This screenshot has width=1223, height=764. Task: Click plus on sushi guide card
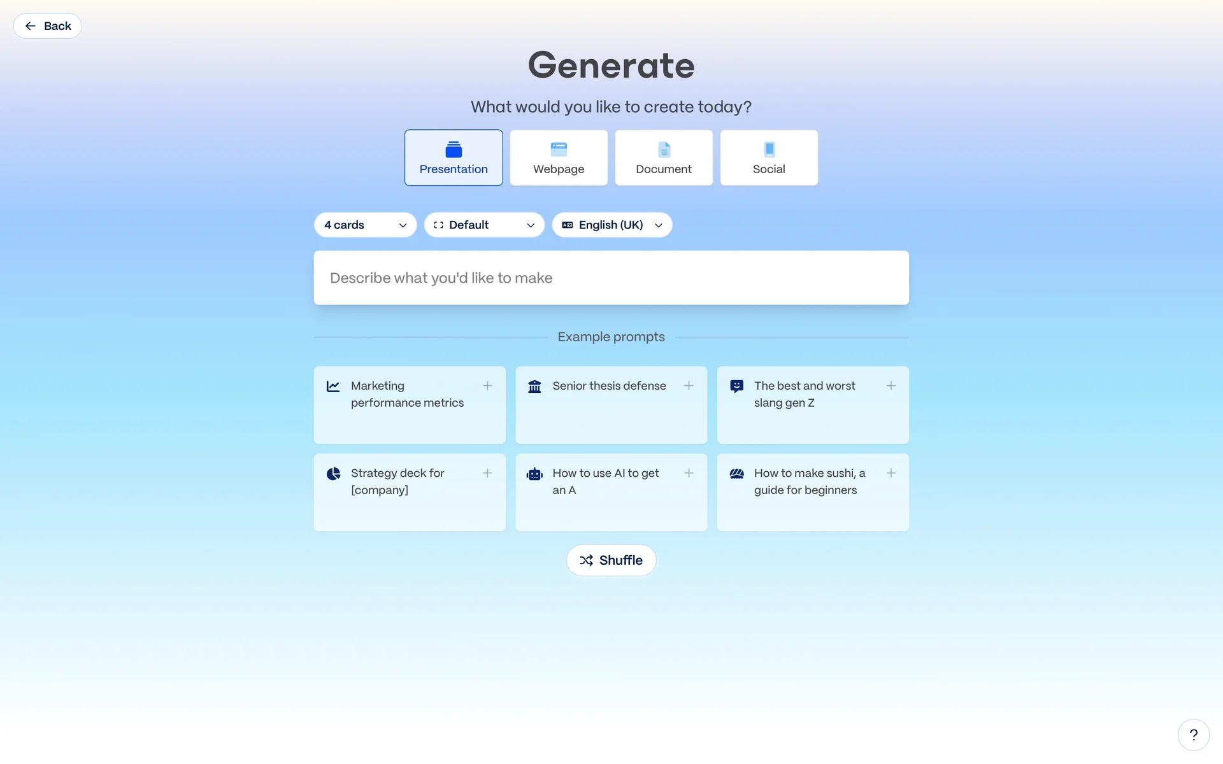click(890, 473)
